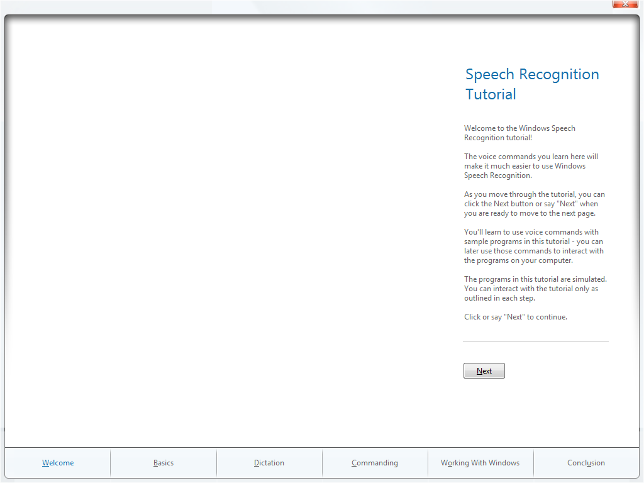This screenshot has height=483, width=644.
Task: Open Working With Windows tab
Action: (480, 463)
